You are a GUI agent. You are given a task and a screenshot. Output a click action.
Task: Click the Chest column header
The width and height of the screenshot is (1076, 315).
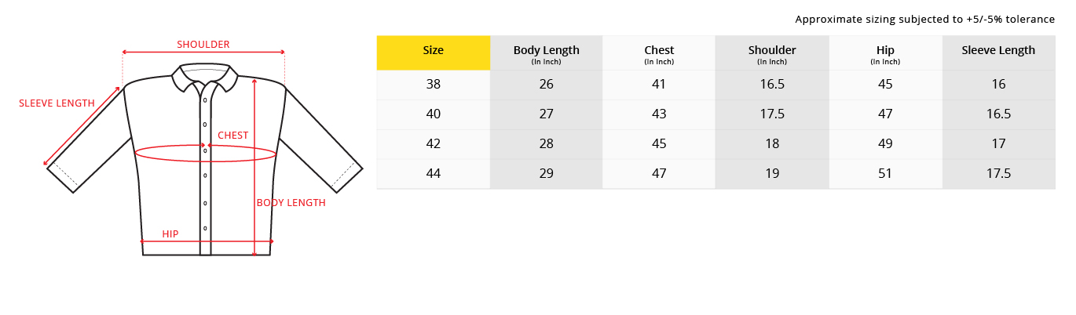click(x=659, y=52)
